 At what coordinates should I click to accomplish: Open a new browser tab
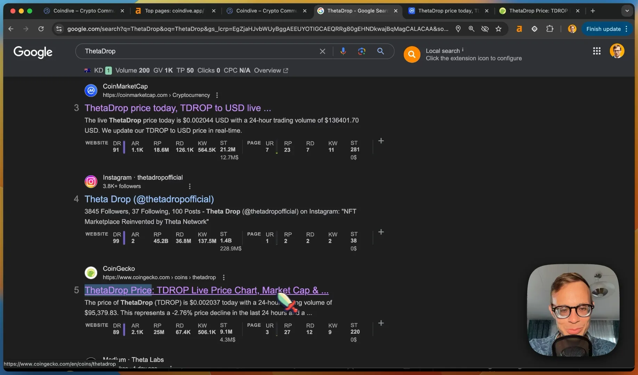tap(593, 11)
